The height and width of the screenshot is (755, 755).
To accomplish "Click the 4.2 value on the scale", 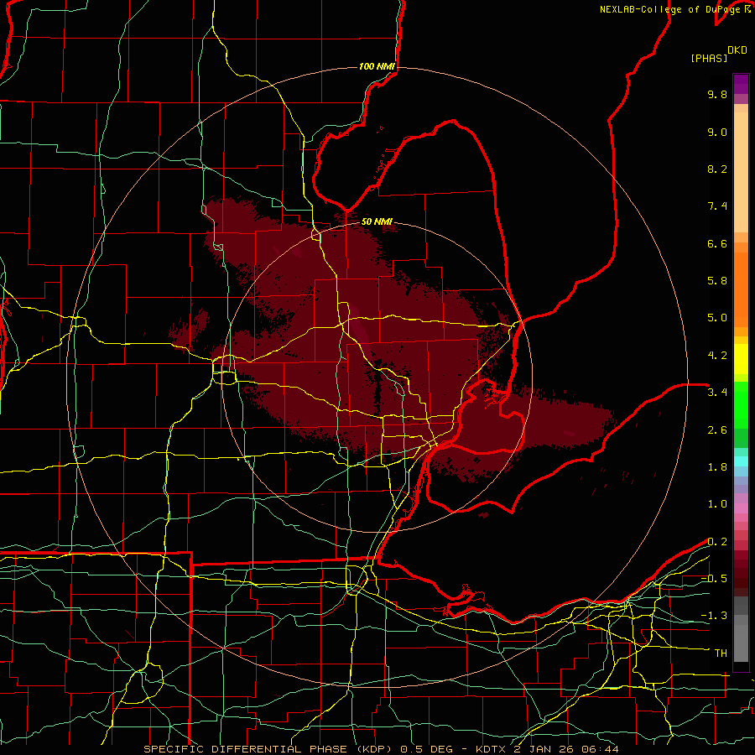I will click(717, 356).
